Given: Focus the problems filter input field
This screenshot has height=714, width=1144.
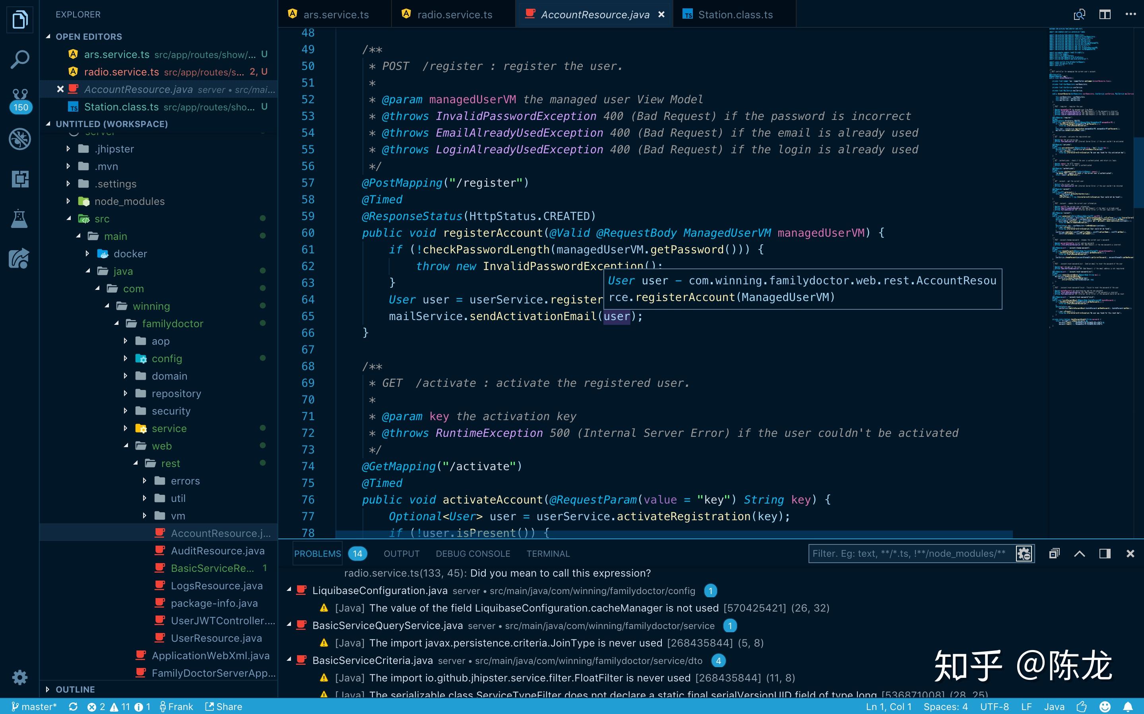Looking at the screenshot, I should tap(909, 554).
